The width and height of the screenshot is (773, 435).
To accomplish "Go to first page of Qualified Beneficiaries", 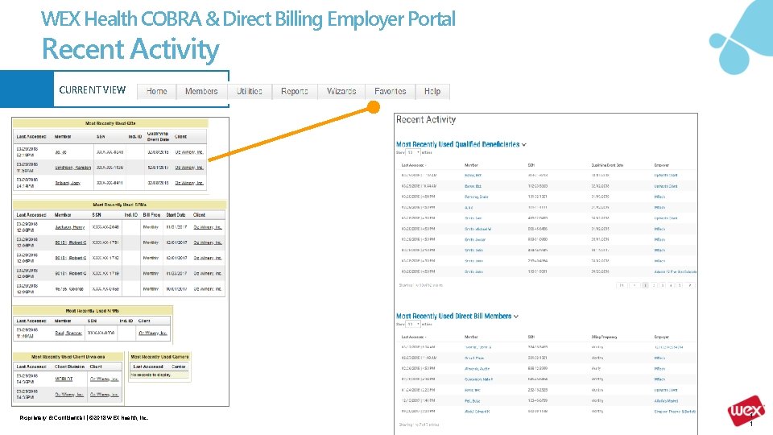I will (622, 285).
